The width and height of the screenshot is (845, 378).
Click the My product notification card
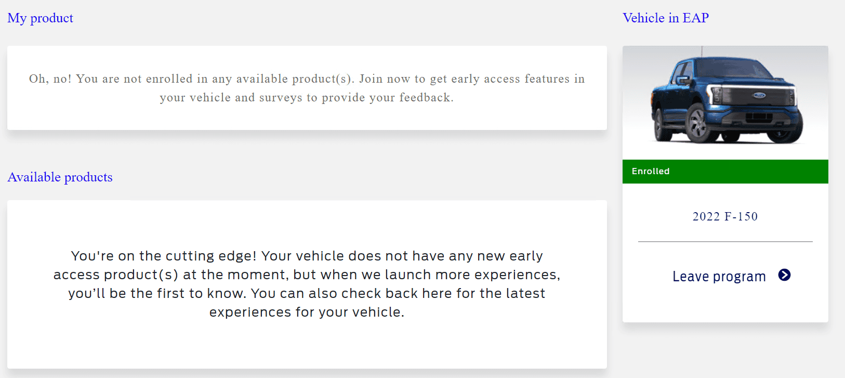tap(307, 88)
